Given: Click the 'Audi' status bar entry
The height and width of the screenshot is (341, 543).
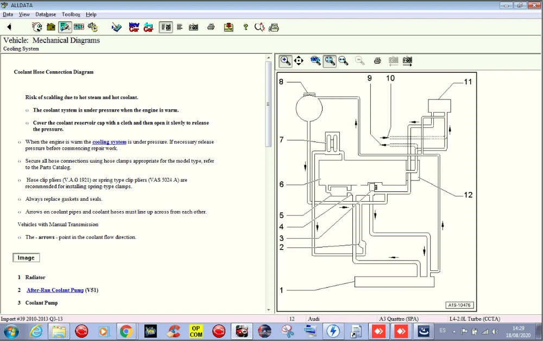Looking at the screenshot, I should pyautogui.click(x=314, y=319).
